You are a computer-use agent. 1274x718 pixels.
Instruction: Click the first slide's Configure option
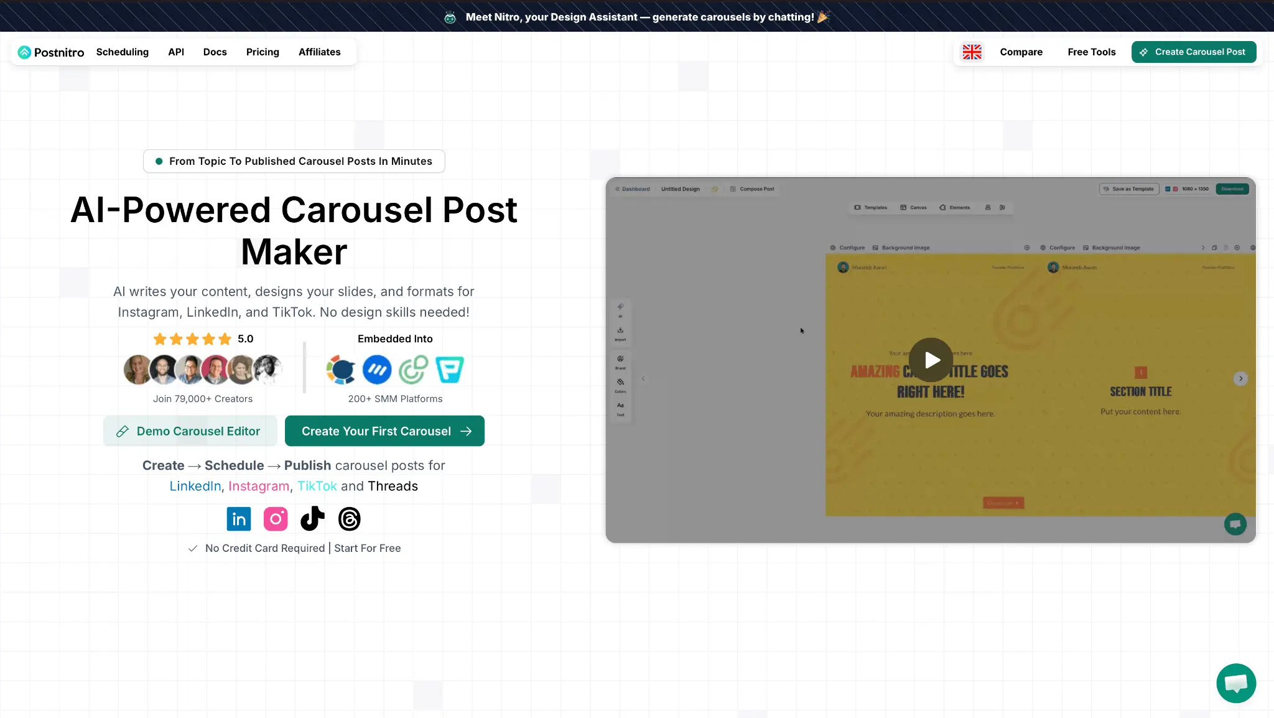pyautogui.click(x=847, y=248)
